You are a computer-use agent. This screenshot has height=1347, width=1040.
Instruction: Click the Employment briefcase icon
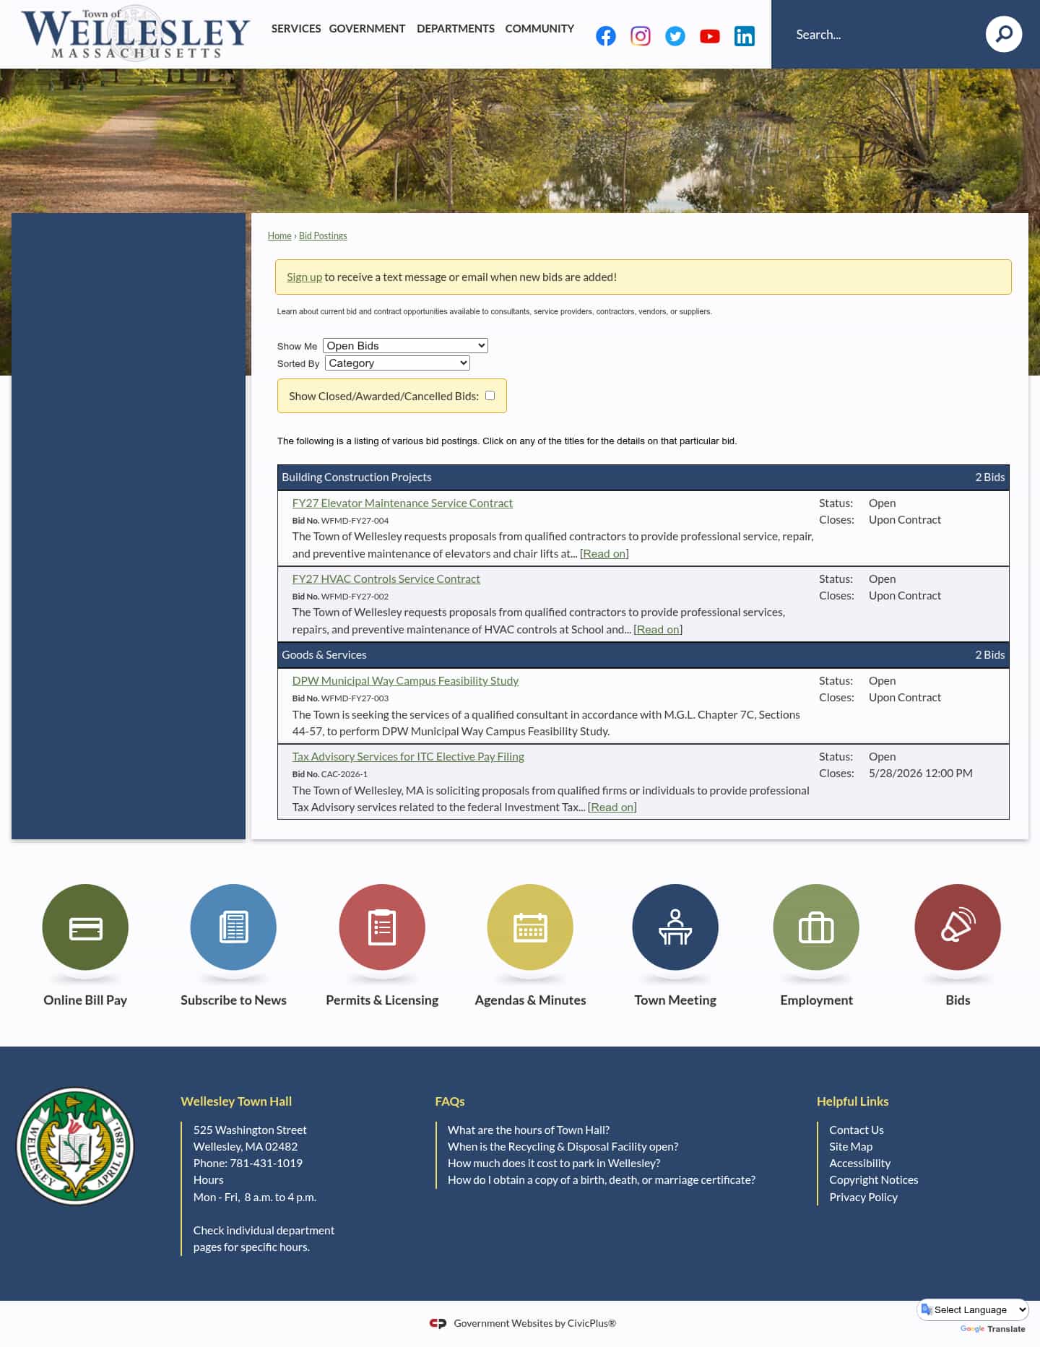click(816, 927)
